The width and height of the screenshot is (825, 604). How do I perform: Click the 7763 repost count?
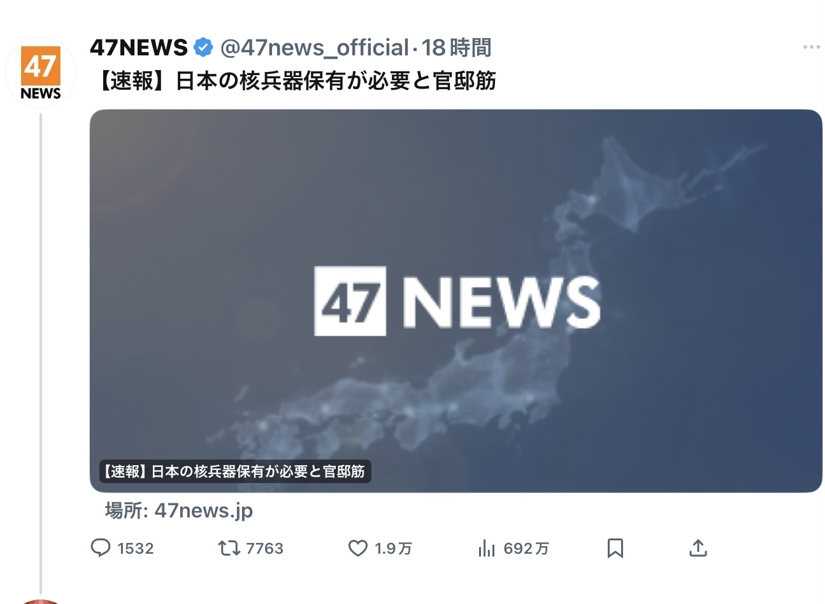coord(264,549)
